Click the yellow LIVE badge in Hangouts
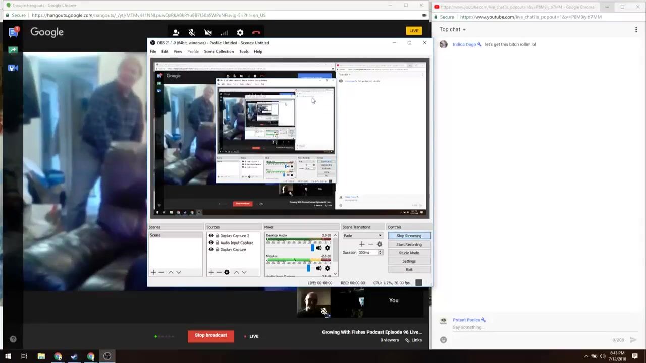Screen dimensions: 646x363 click(x=414, y=31)
